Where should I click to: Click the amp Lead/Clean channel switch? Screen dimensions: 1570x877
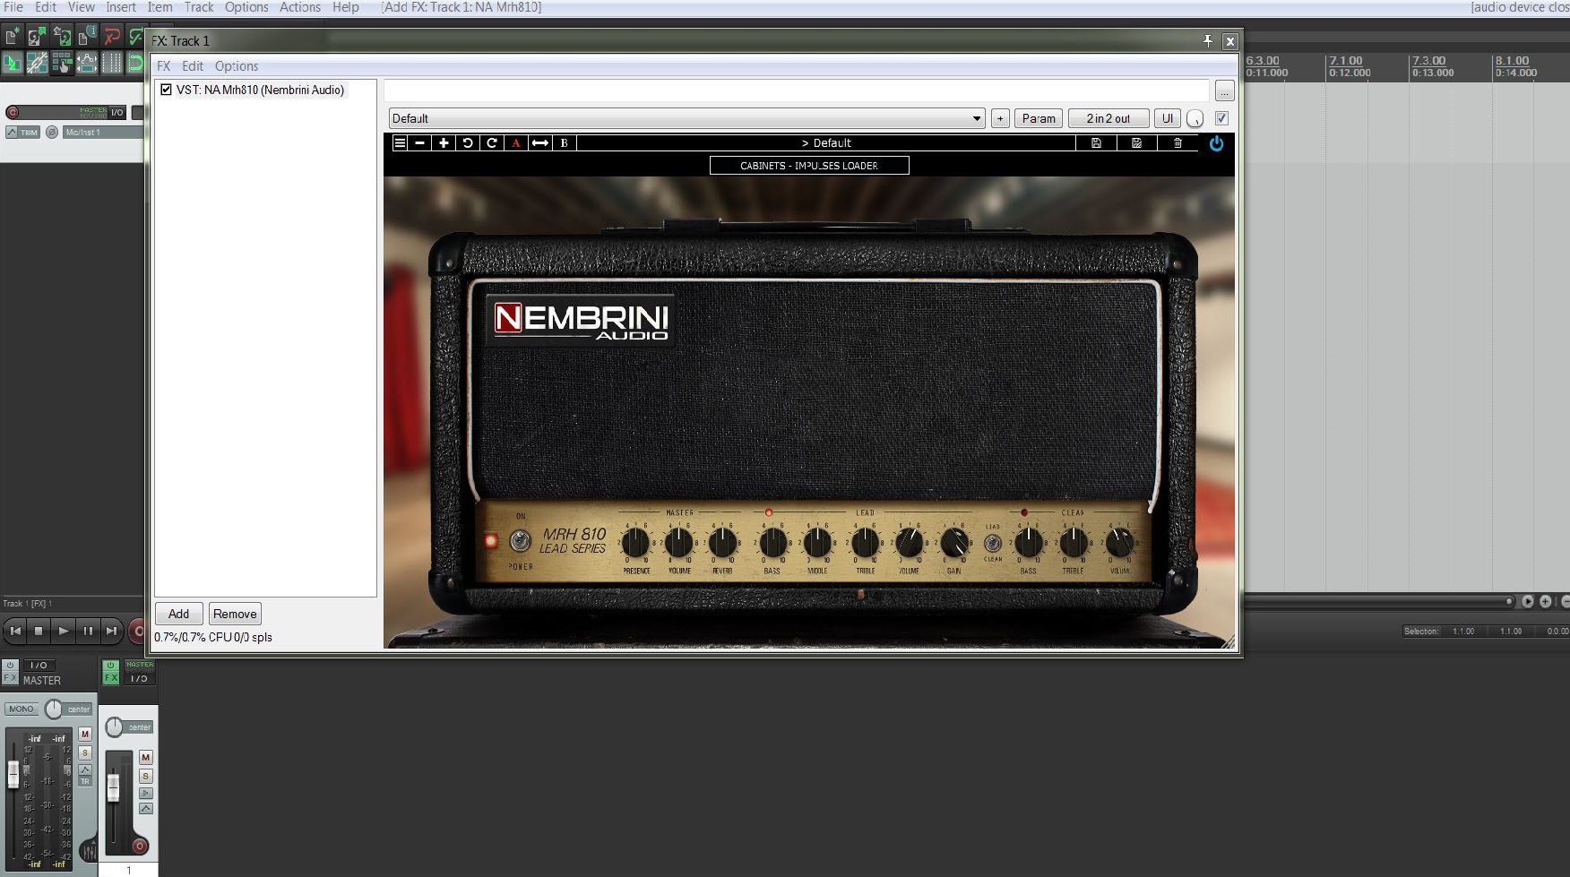[993, 543]
